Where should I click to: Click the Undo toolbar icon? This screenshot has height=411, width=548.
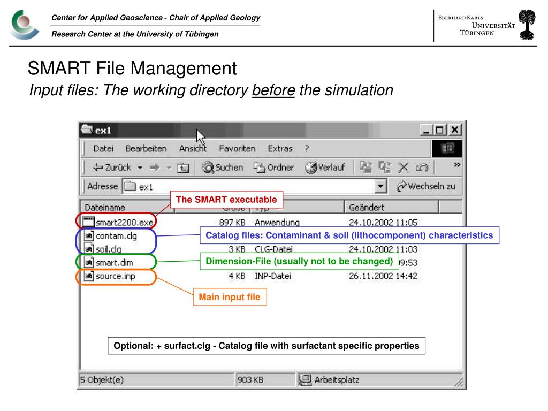[x=422, y=168]
